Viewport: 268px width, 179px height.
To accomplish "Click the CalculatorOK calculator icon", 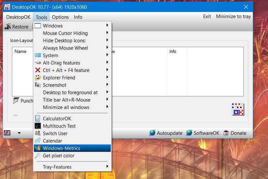I will pyautogui.click(x=38, y=118).
